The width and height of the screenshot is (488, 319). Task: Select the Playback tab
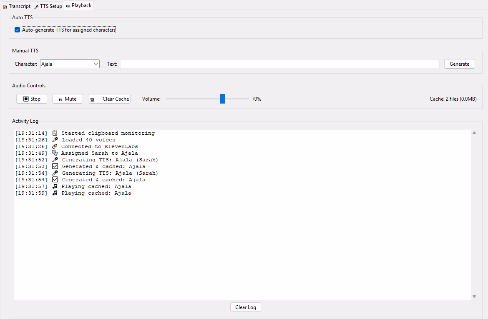coord(78,5)
